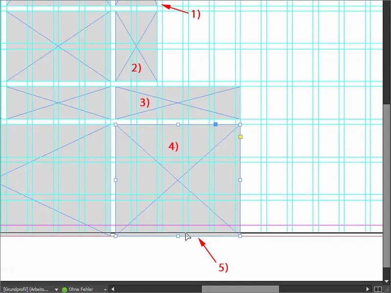Click the middle-right handle of the selected frame
The height and width of the screenshot is (293, 391).
tap(240, 180)
